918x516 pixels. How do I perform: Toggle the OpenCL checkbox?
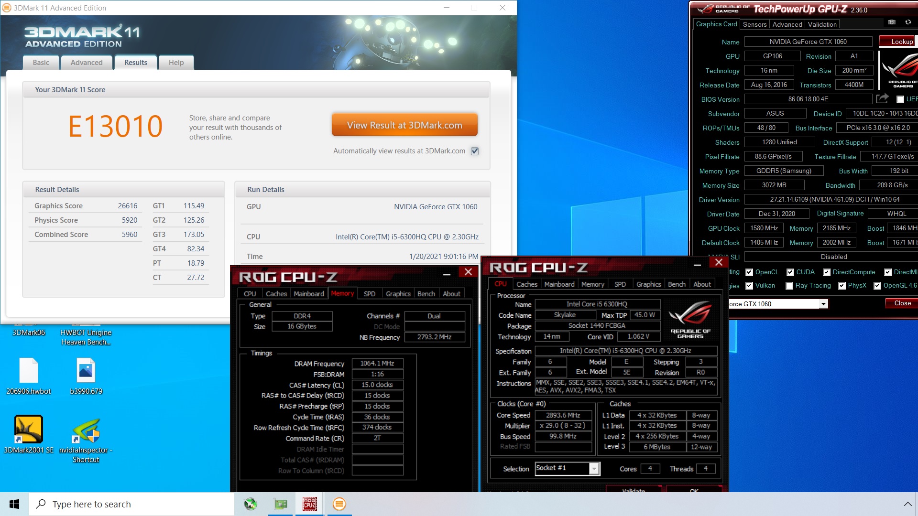(749, 272)
